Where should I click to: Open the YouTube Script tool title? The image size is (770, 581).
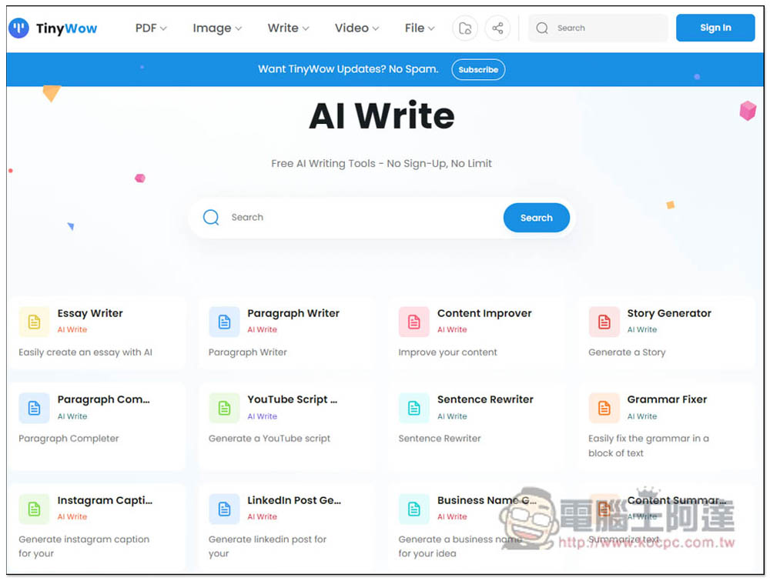click(x=292, y=399)
